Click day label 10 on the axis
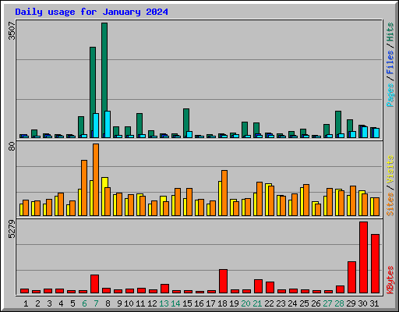 (x=129, y=303)
